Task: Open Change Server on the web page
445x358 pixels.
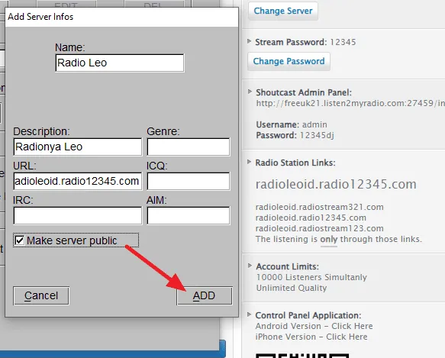Action: tap(283, 11)
